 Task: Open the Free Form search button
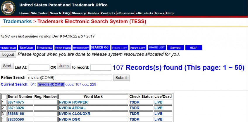coord(63,48)
